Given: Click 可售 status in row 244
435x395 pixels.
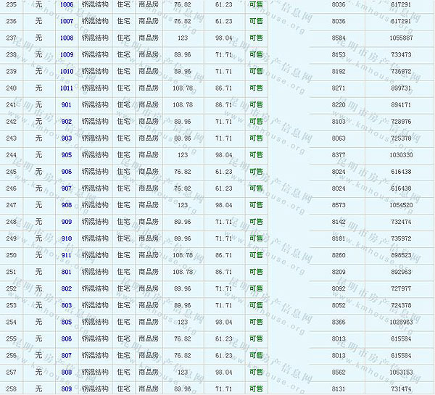Looking at the screenshot, I should click(256, 154).
